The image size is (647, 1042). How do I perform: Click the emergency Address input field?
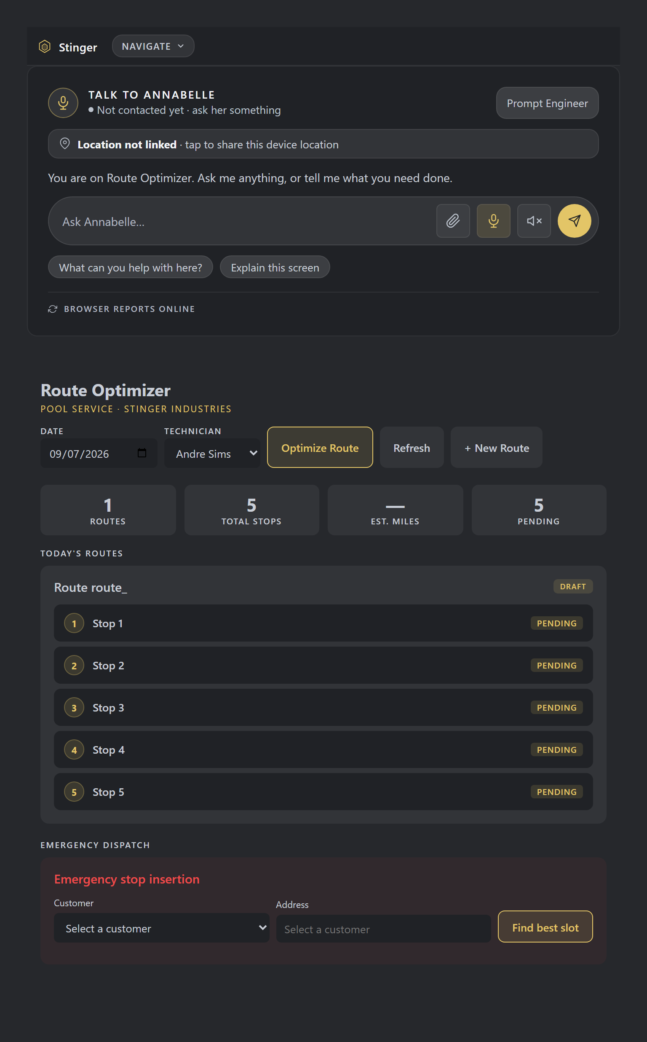point(384,929)
